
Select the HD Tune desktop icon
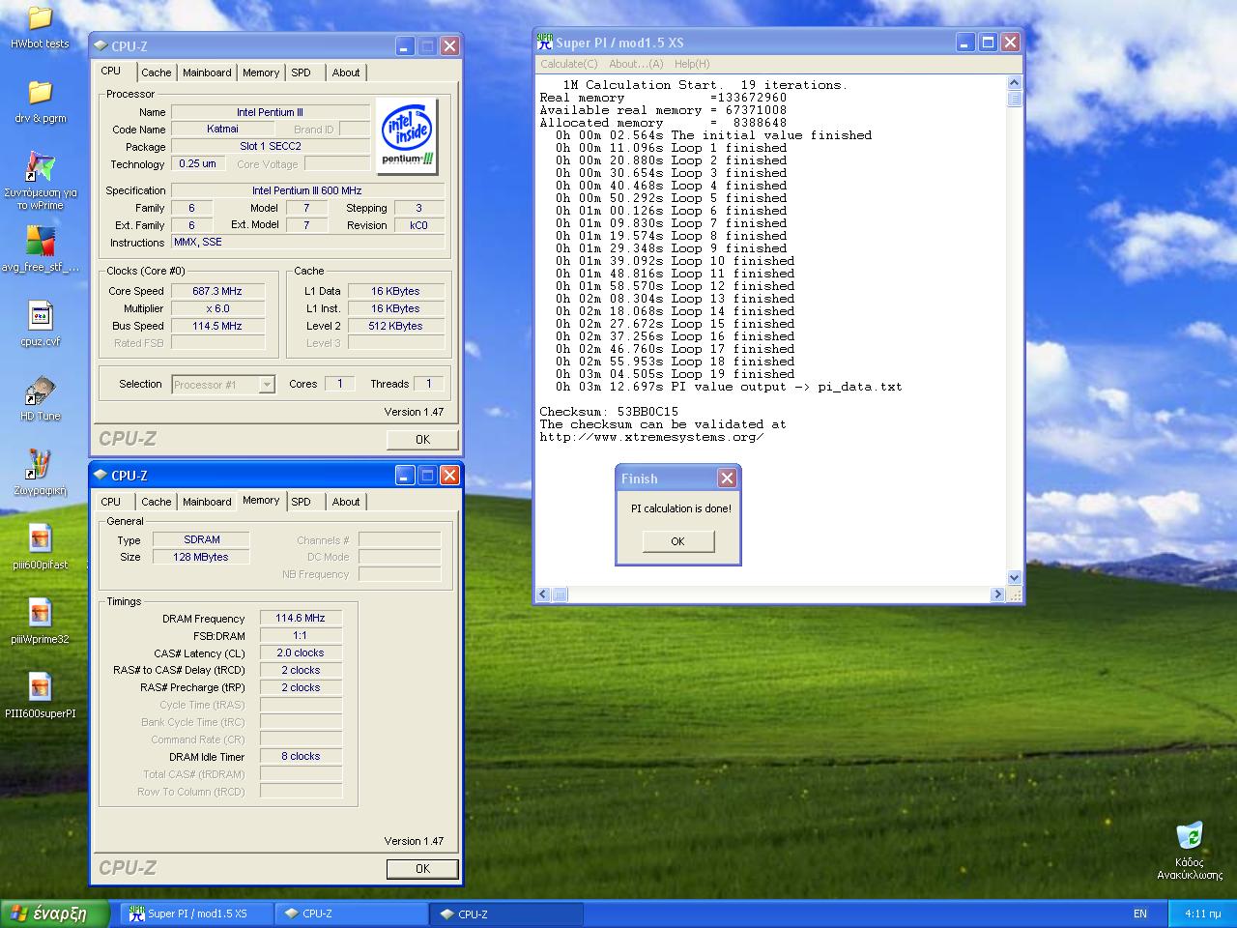click(x=40, y=391)
